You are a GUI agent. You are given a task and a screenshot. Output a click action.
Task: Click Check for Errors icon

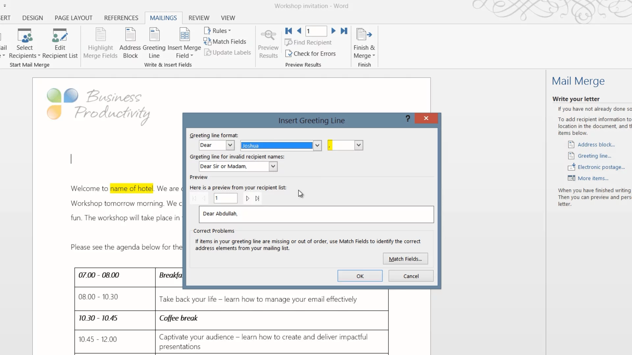coord(289,54)
